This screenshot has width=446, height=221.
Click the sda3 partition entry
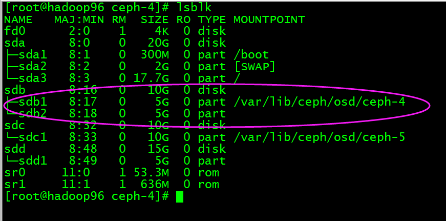click(x=33, y=78)
